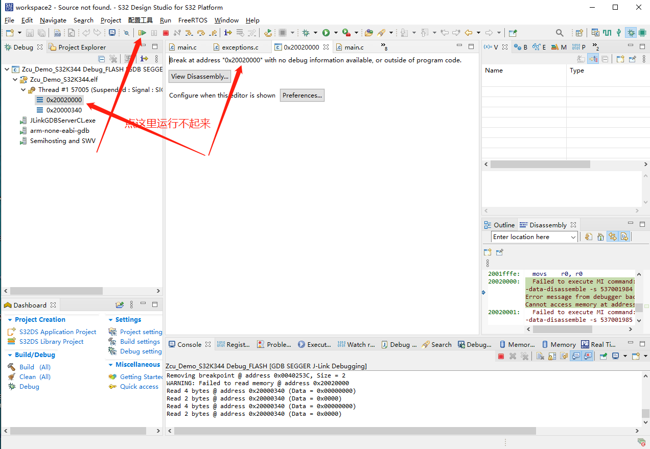Viewport: 650px width, 449px height.
Task: Open the Search icon in the toolbar
Action: [559, 32]
